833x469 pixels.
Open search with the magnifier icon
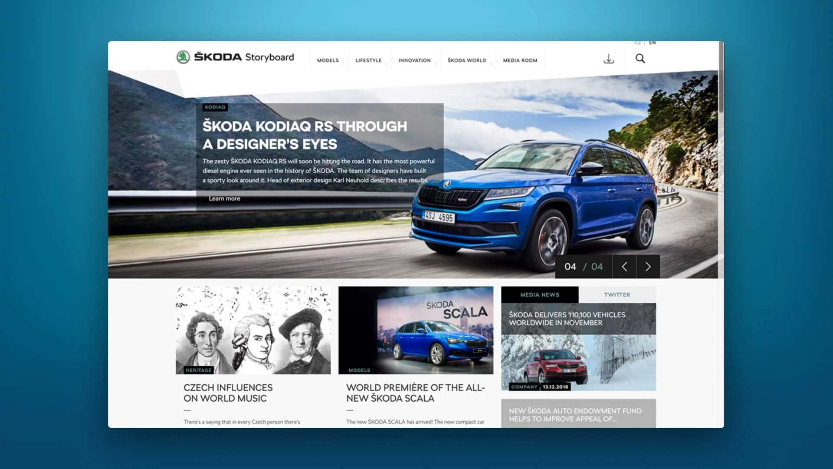pyautogui.click(x=640, y=59)
